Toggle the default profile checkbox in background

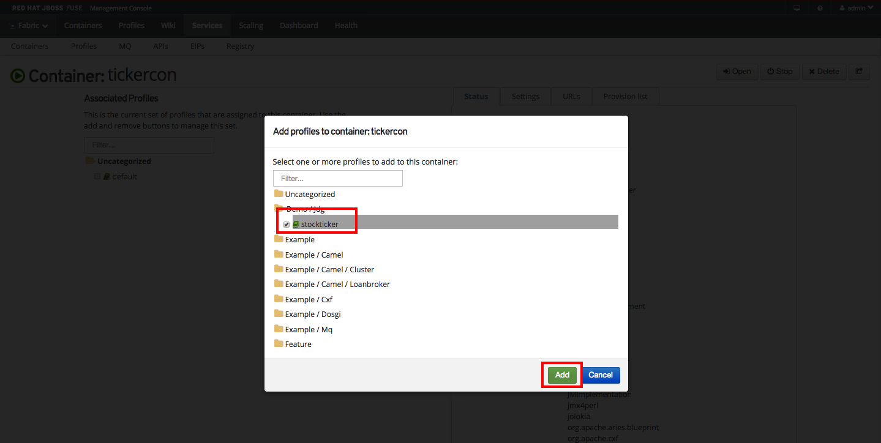pos(97,176)
